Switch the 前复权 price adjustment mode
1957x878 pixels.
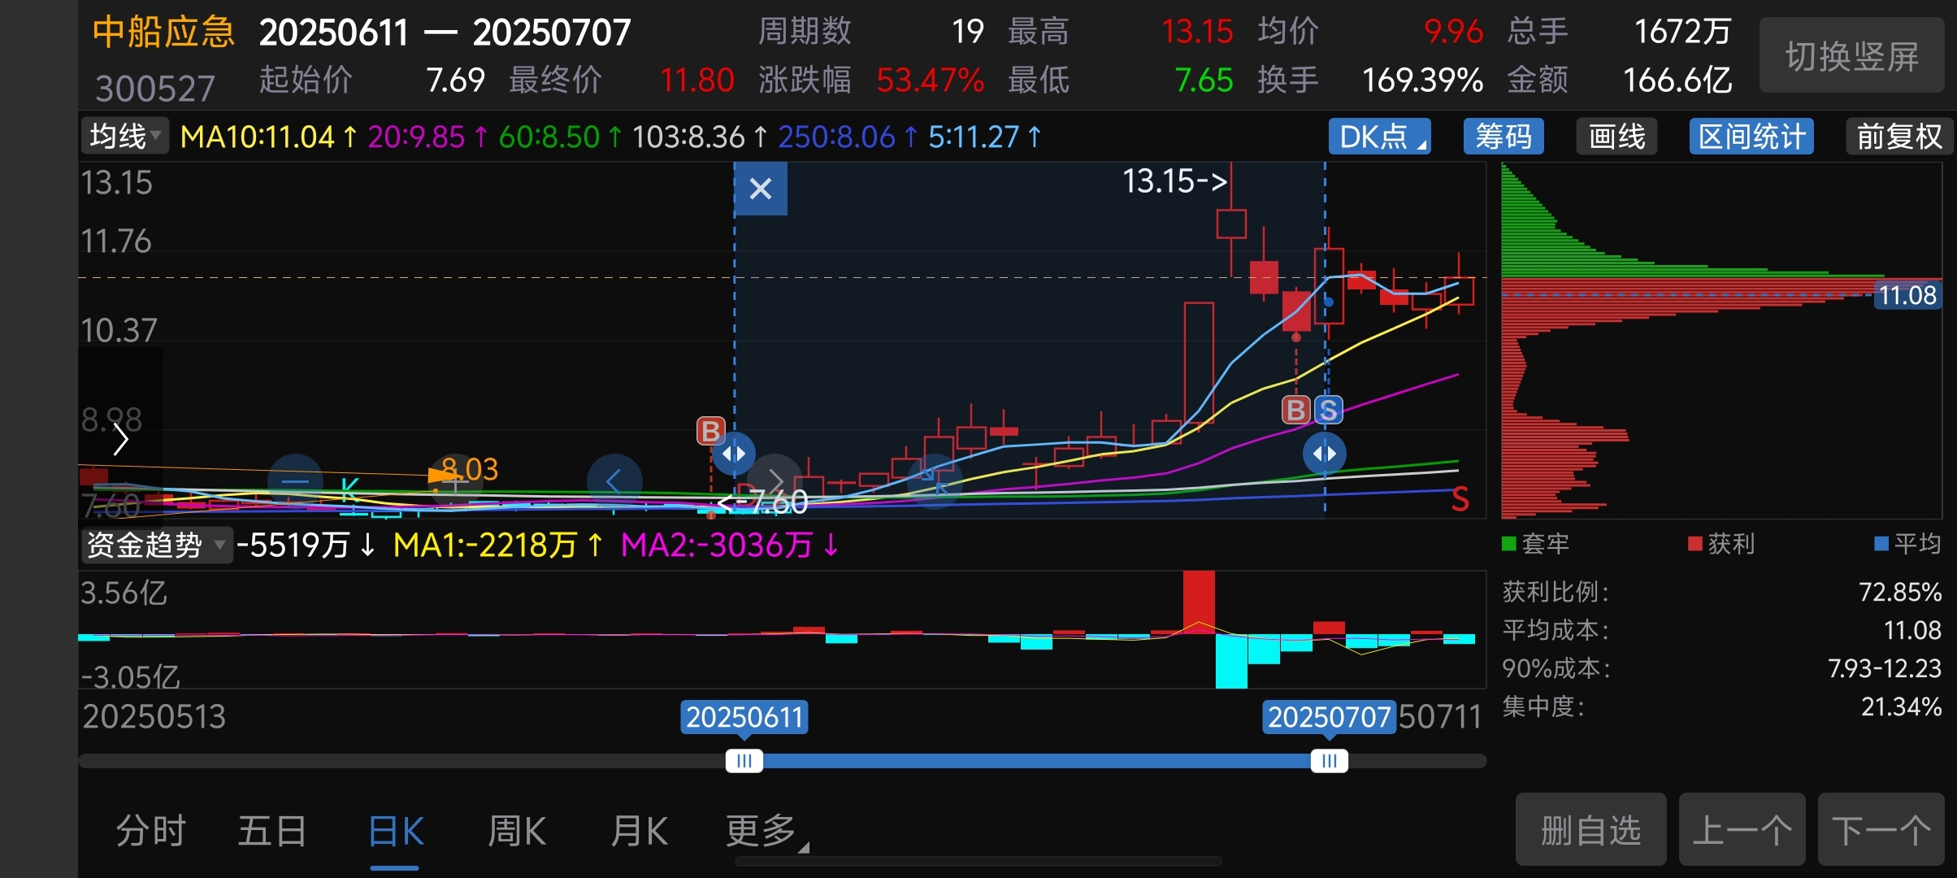coord(1898,137)
